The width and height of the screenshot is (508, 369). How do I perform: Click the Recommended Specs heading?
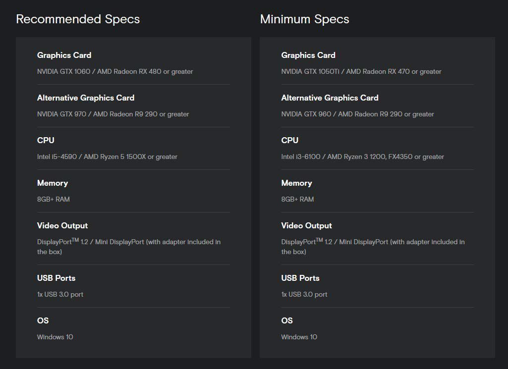[x=78, y=19]
